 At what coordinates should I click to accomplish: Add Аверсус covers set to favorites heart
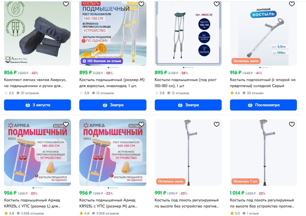(x=66, y=4)
